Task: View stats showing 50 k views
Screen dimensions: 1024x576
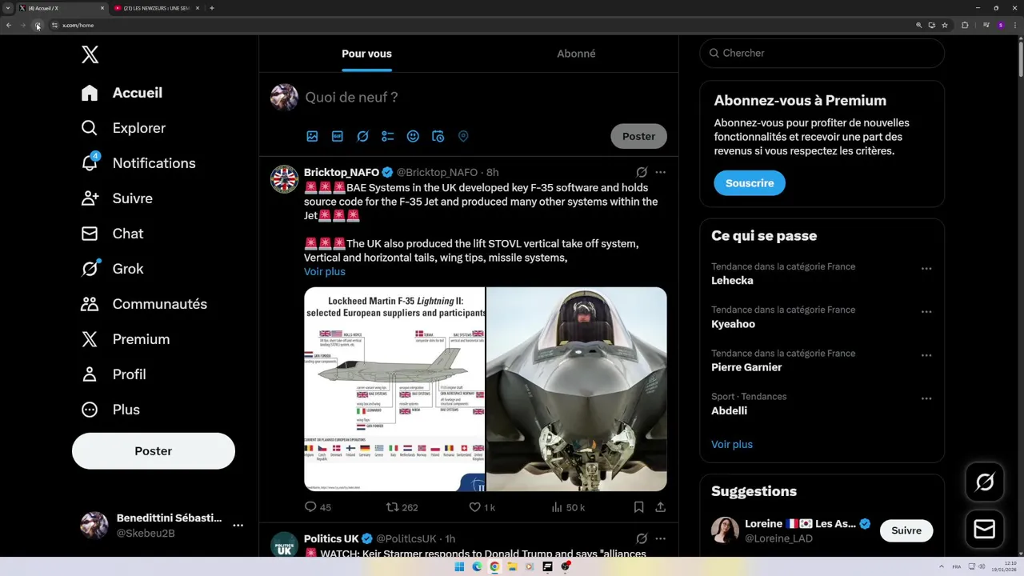Action: click(568, 507)
